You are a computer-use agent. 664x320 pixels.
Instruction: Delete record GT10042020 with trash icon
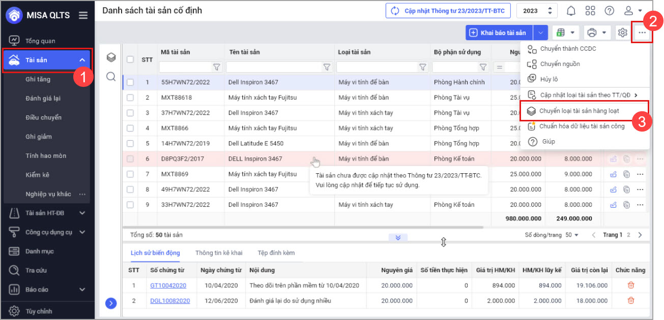click(631, 285)
